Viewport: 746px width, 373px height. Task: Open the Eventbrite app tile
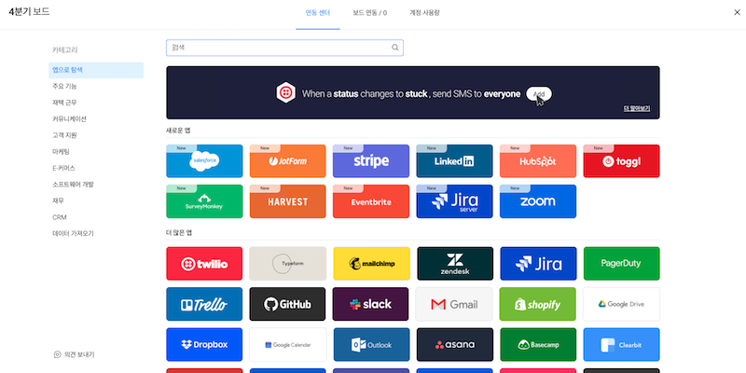point(371,201)
